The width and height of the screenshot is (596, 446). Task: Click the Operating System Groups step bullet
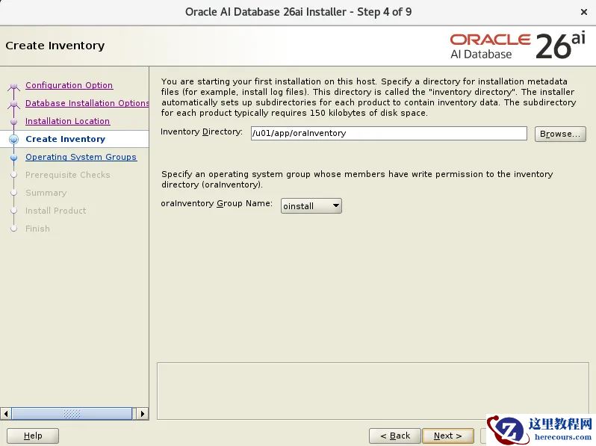point(13,158)
